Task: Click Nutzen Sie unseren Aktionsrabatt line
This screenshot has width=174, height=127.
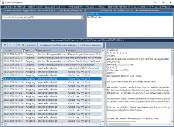Action: [133, 119]
